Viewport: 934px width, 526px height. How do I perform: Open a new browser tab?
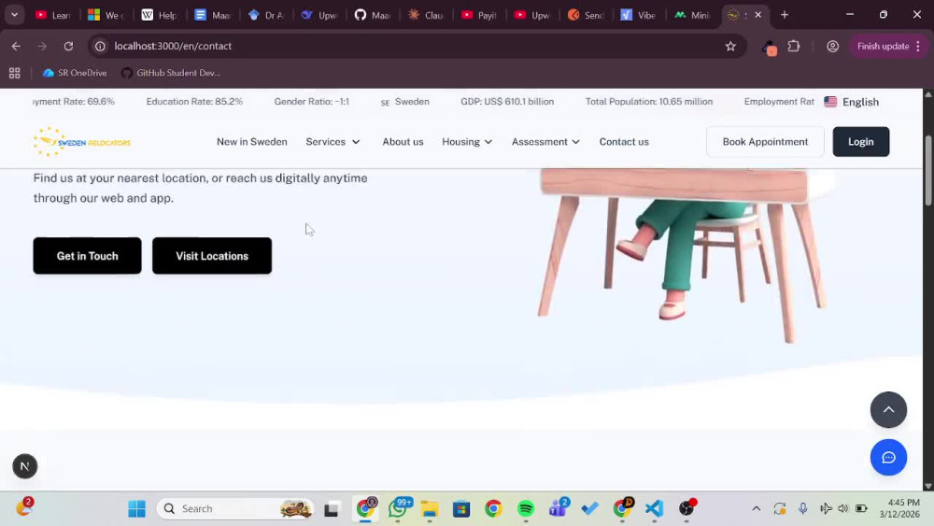[x=785, y=15]
